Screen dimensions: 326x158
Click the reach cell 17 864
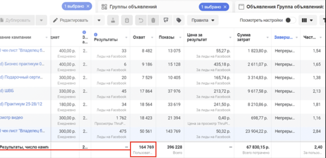point(145,91)
